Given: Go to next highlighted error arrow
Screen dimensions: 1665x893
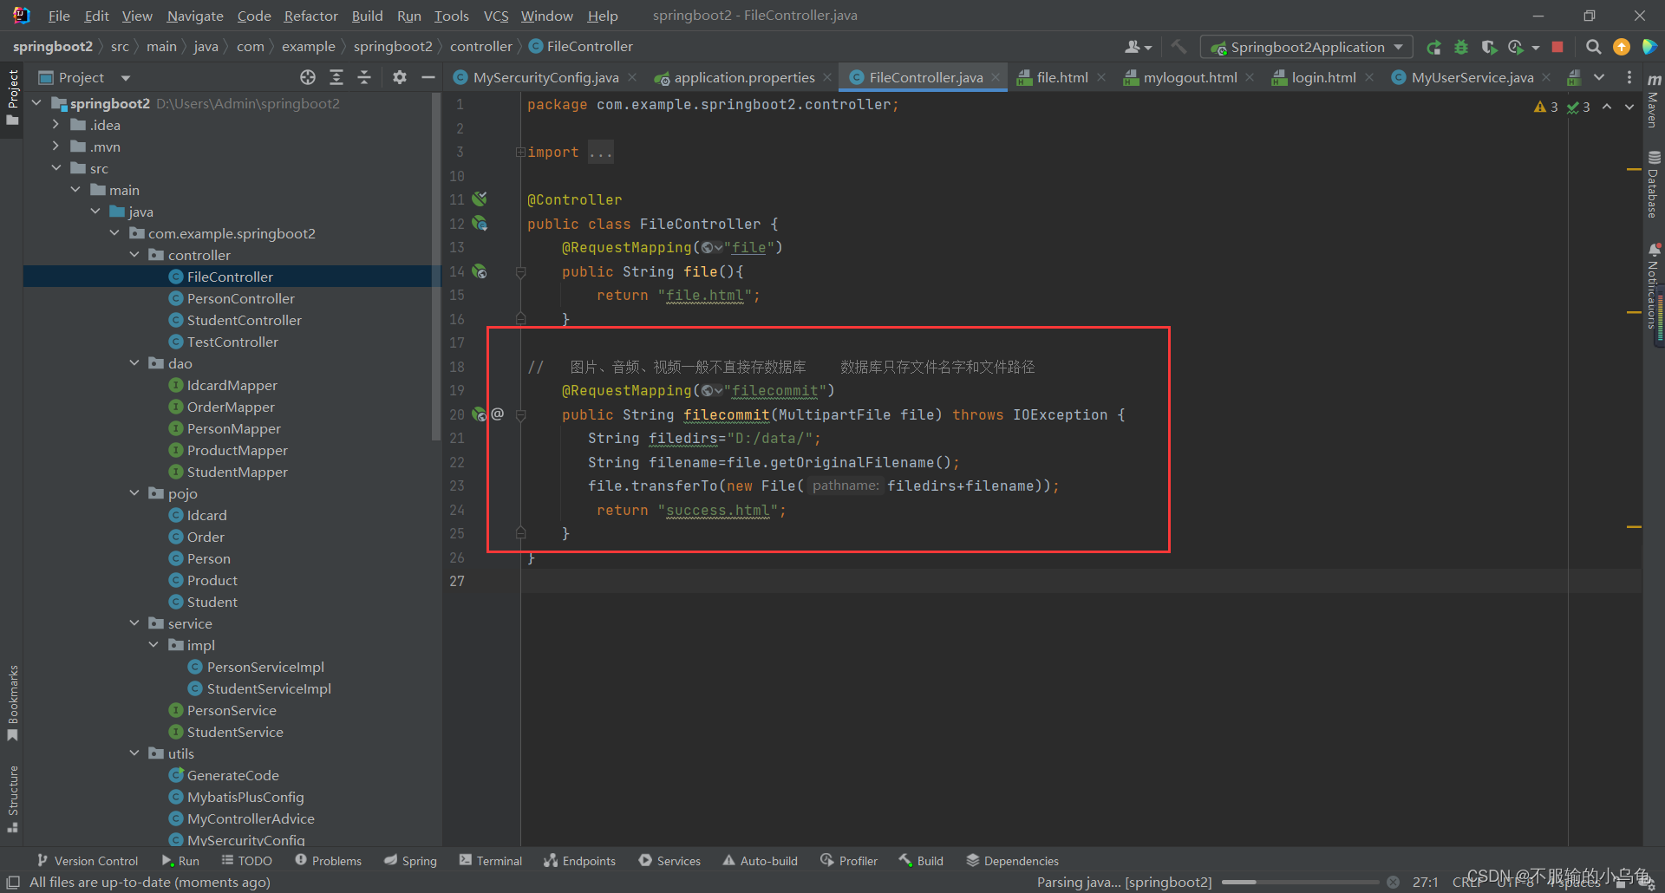Looking at the screenshot, I should [1629, 107].
